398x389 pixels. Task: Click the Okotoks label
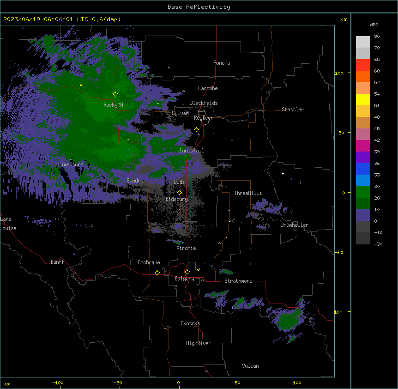point(190,323)
